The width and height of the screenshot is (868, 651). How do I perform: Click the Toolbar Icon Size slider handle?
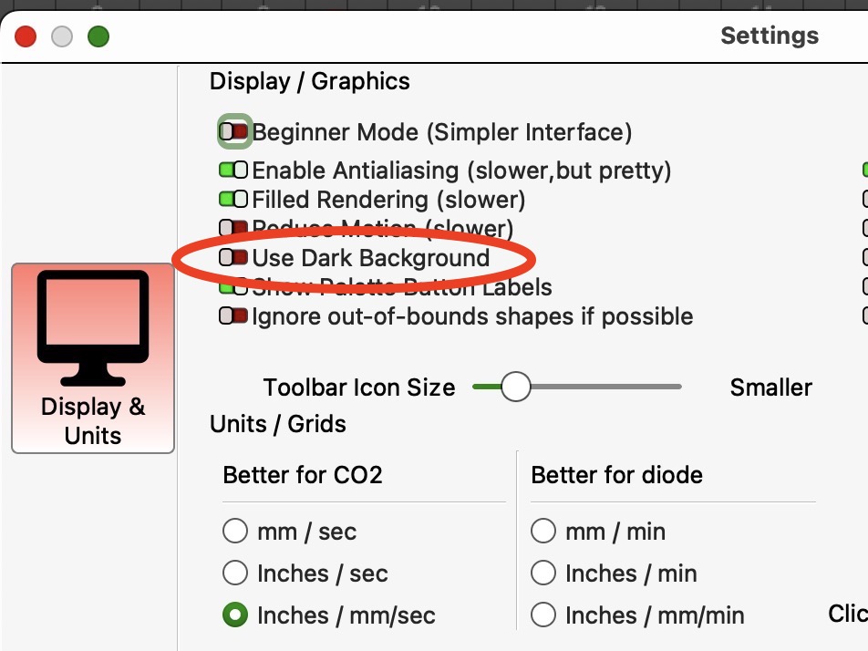click(x=515, y=387)
